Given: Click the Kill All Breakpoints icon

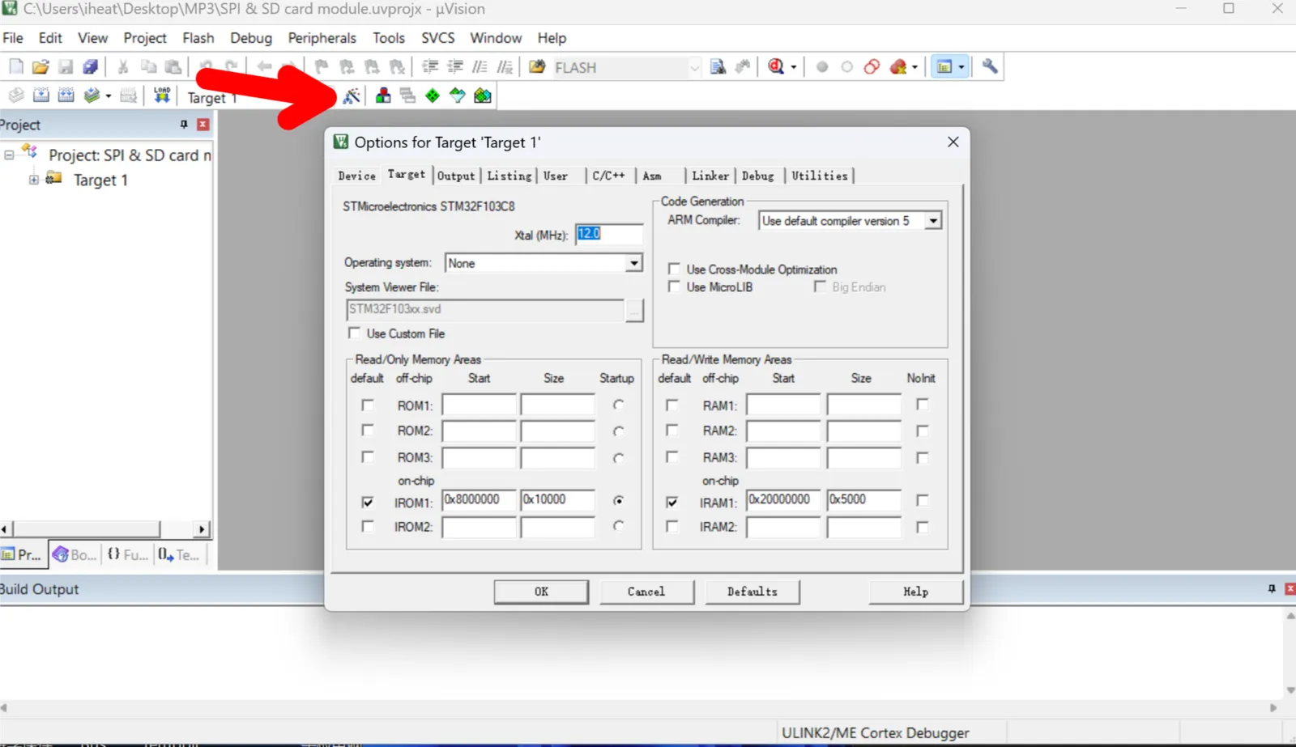Looking at the screenshot, I should [x=898, y=66].
